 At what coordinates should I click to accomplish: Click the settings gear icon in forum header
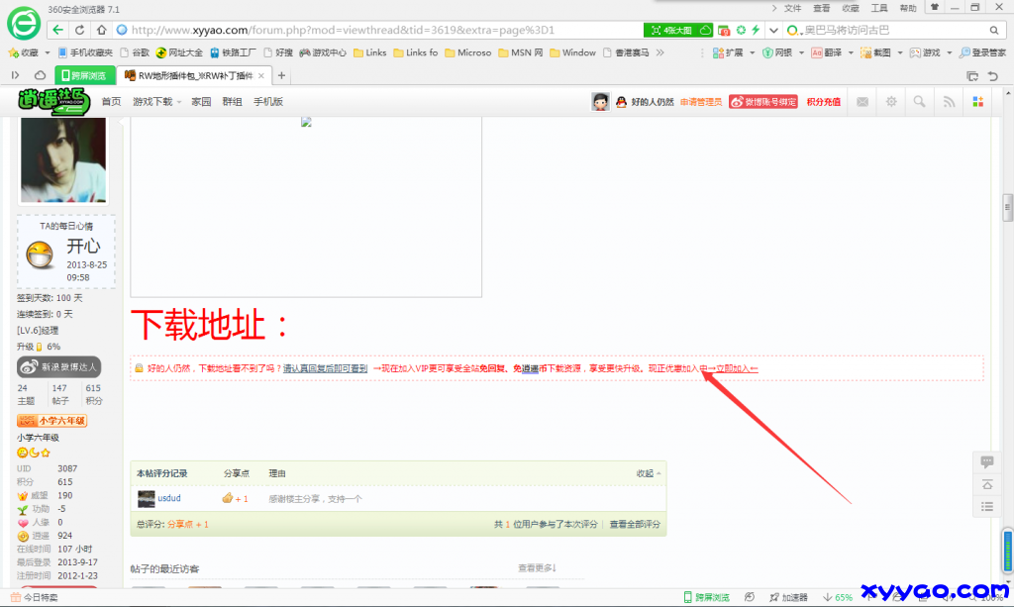click(x=892, y=99)
